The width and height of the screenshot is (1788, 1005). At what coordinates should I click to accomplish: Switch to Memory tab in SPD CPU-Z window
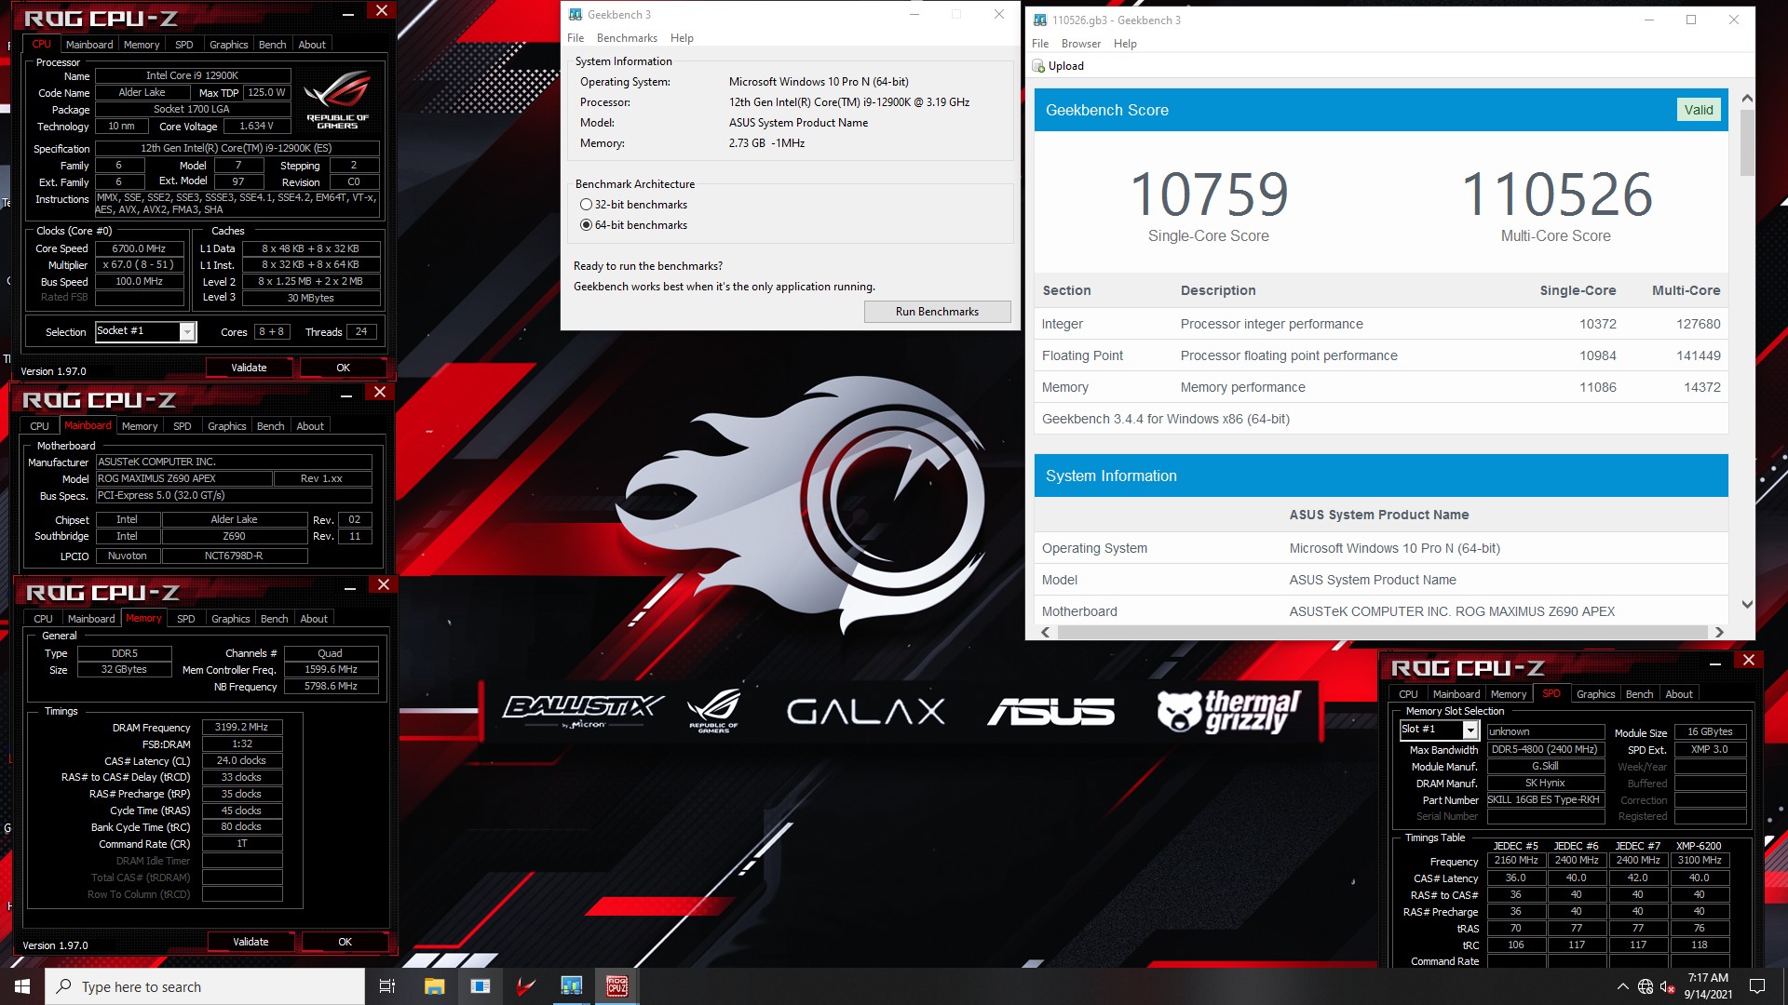(1509, 694)
